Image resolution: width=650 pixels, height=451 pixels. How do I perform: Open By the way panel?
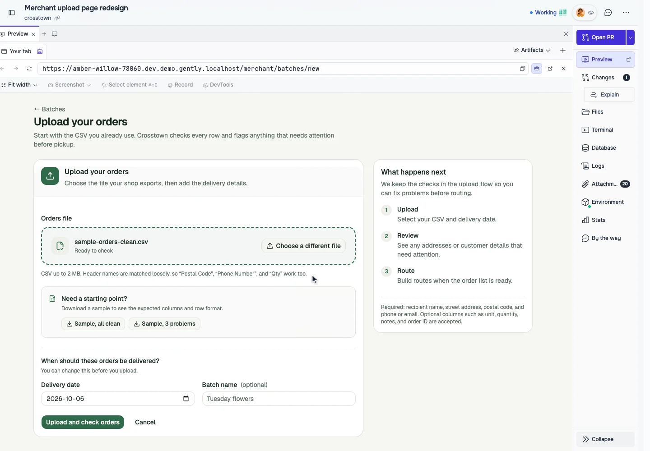pyautogui.click(x=605, y=238)
